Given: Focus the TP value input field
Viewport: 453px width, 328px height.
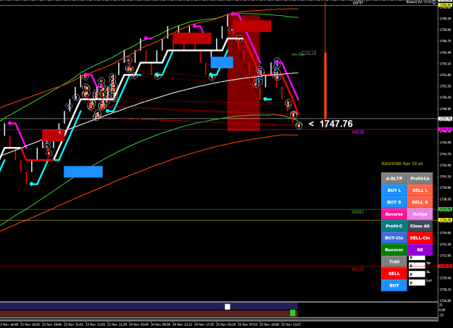Looking at the screenshot, I should point(417,265).
